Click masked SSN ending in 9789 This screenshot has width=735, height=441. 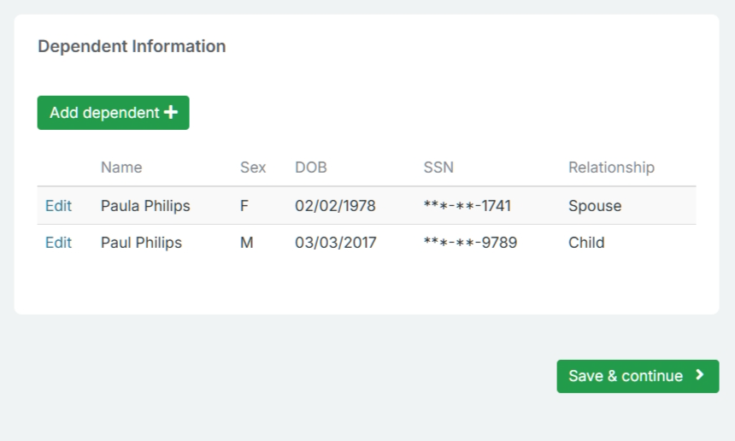coord(470,243)
